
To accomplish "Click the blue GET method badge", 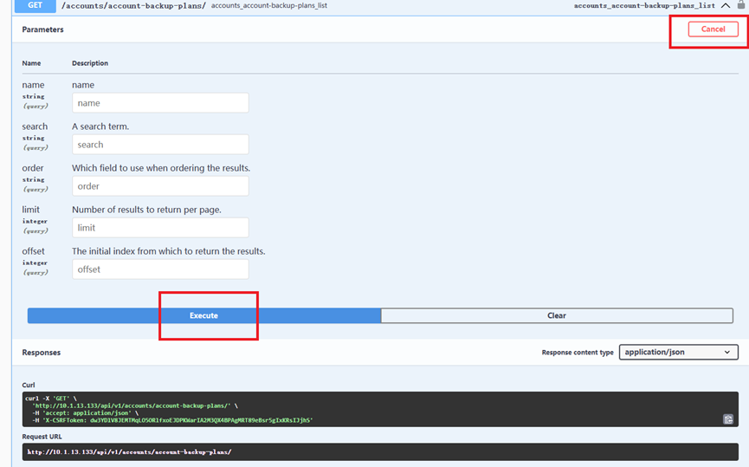I will (x=35, y=5).
